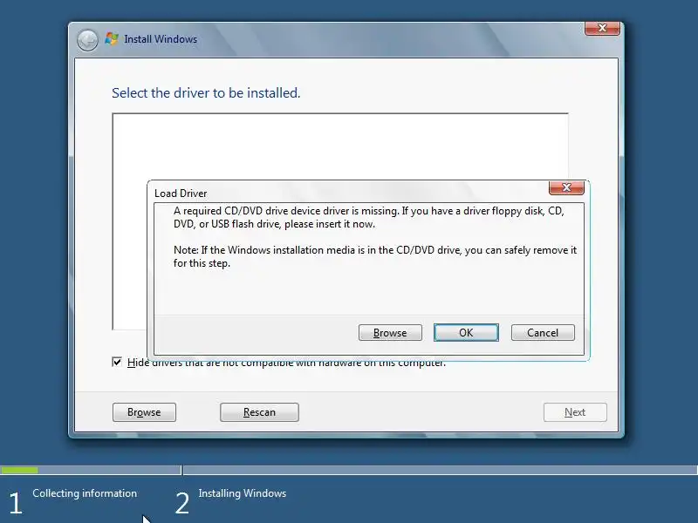The image size is (698, 523).
Task: Click the bottom Browse button in Install Windows
Action: coord(144,412)
